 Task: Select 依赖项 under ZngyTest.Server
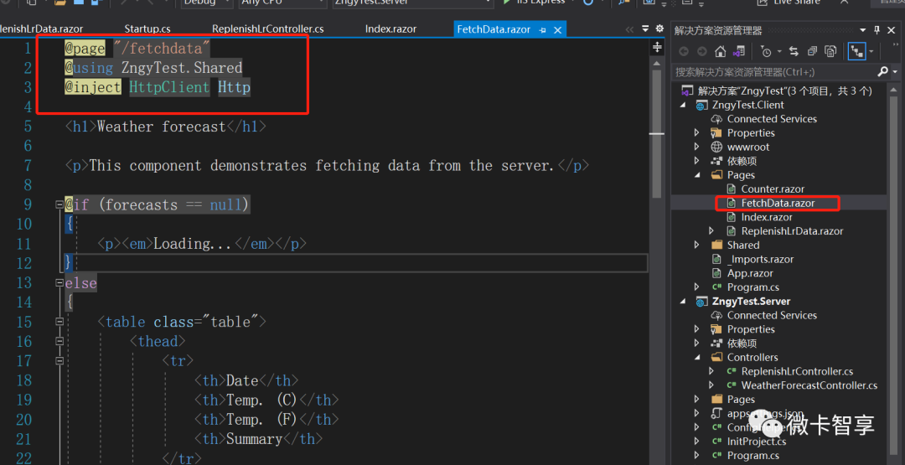point(742,344)
